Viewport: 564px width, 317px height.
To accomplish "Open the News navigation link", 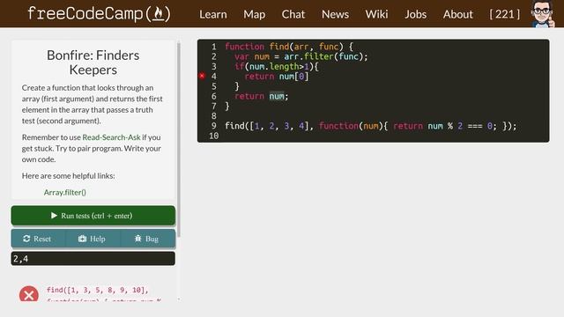I will [335, 14].
